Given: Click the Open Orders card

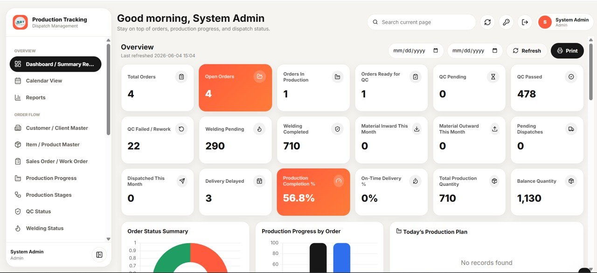Looking at the screenshot, I should pyautogui.click(x=235, y=88).
